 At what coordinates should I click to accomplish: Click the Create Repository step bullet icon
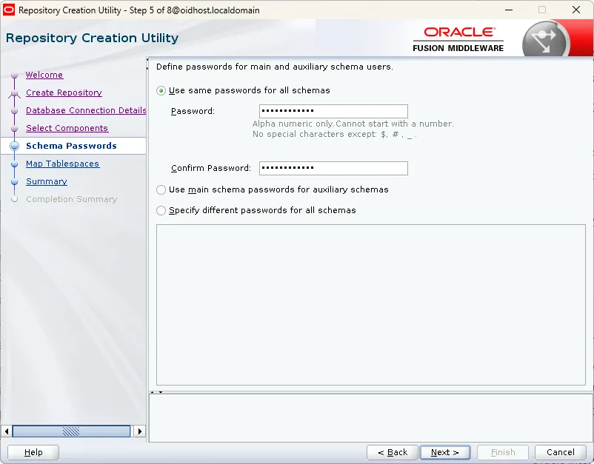(x=14, y=93)
